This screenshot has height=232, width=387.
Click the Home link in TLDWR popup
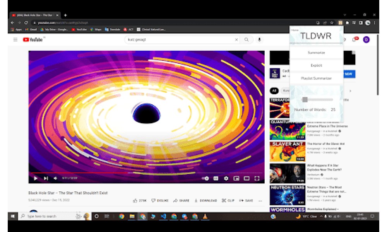click(x=295, y=30)
